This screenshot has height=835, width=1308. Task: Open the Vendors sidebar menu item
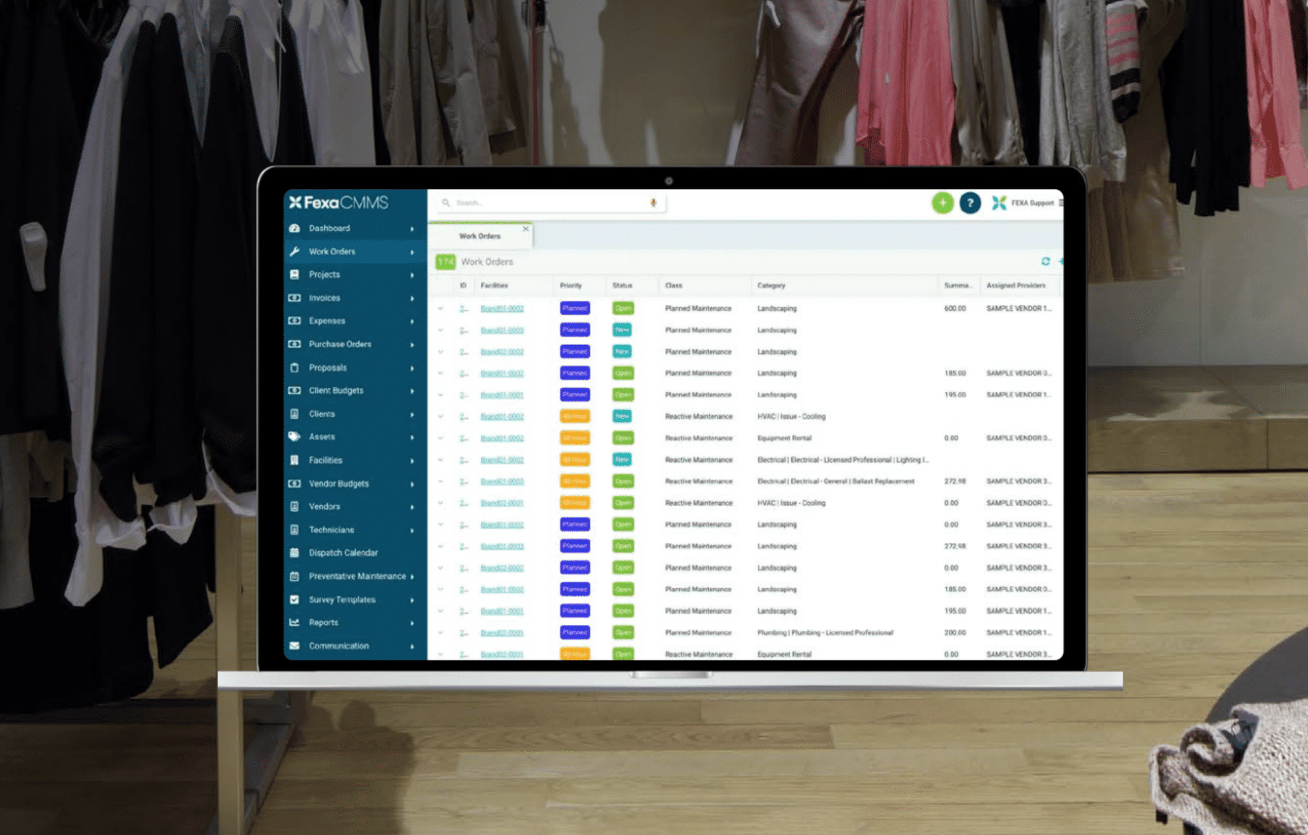(324, 506)
